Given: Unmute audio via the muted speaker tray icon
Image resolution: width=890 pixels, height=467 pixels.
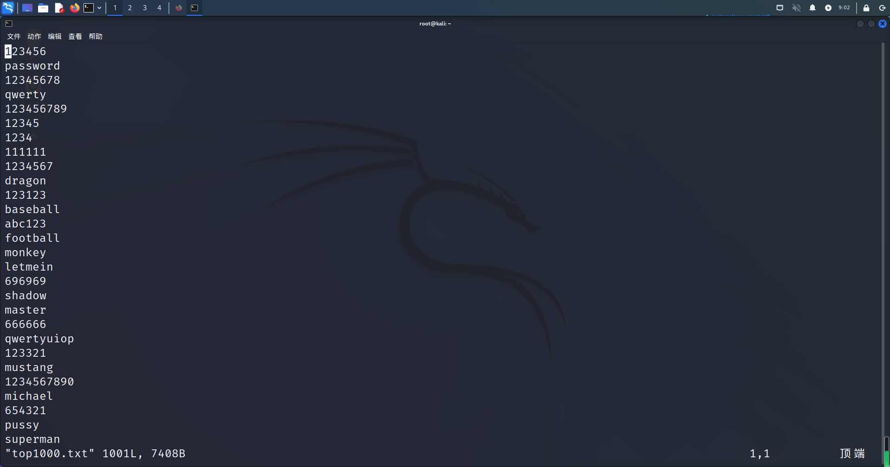Looking at the screenshot, I should point(796,7).
